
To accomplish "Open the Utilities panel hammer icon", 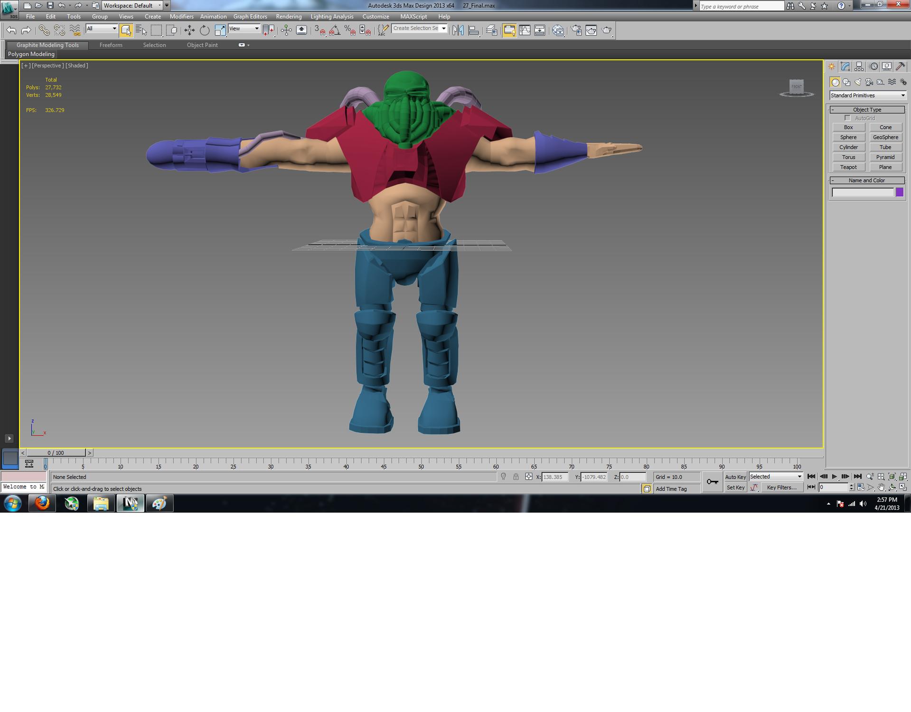I will 900,66.
